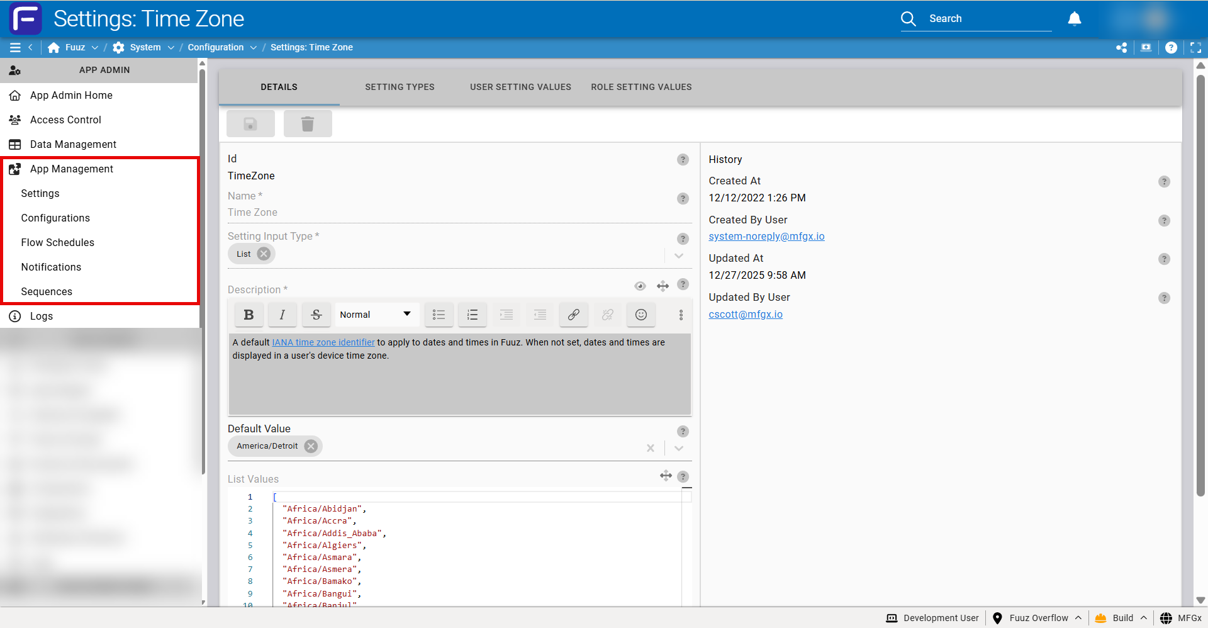Click the insert link icon in editor
Viewport: 1208px width, 628px height.
574,315
